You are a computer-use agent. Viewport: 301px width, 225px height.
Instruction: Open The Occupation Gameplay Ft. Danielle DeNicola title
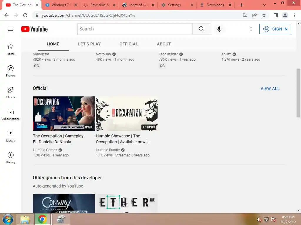(x=58, y=139)
